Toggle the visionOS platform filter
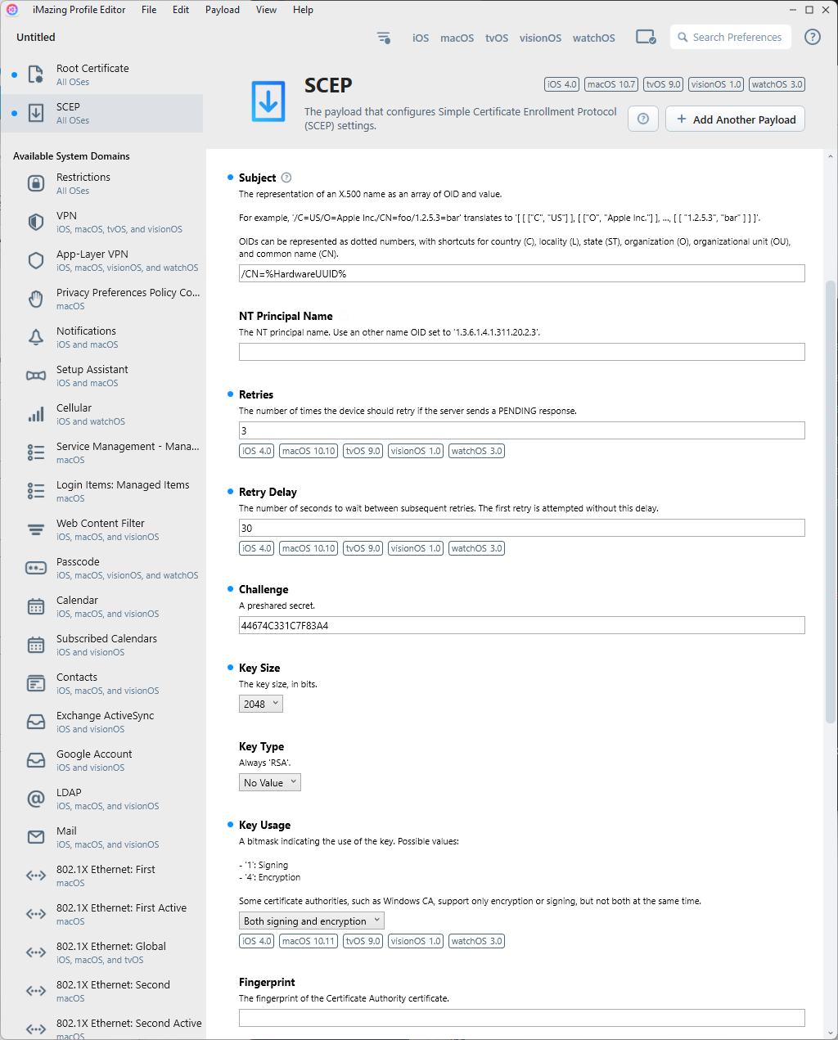 click(x=540, y=38)
